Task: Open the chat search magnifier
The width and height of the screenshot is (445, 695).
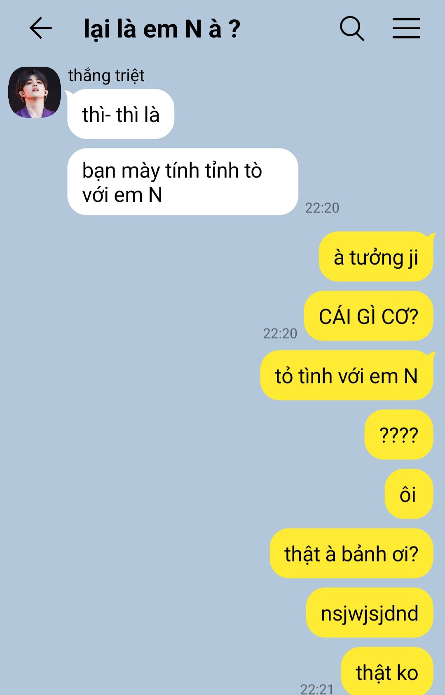Action: click(x=352, y=28)
